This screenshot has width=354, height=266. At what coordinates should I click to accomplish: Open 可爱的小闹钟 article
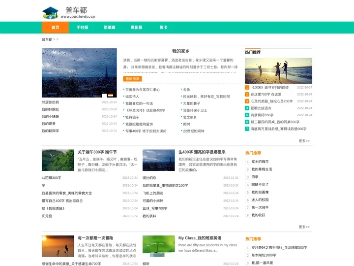coord(153,200)
